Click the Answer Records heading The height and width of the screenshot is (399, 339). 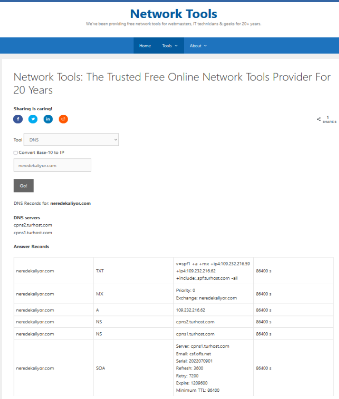[x=31, y=246]
